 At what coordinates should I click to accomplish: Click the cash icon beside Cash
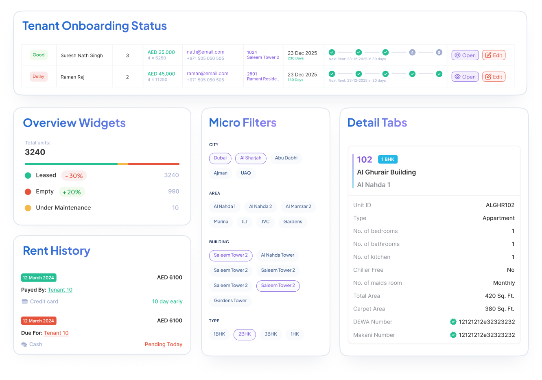[x=24, y=345]
